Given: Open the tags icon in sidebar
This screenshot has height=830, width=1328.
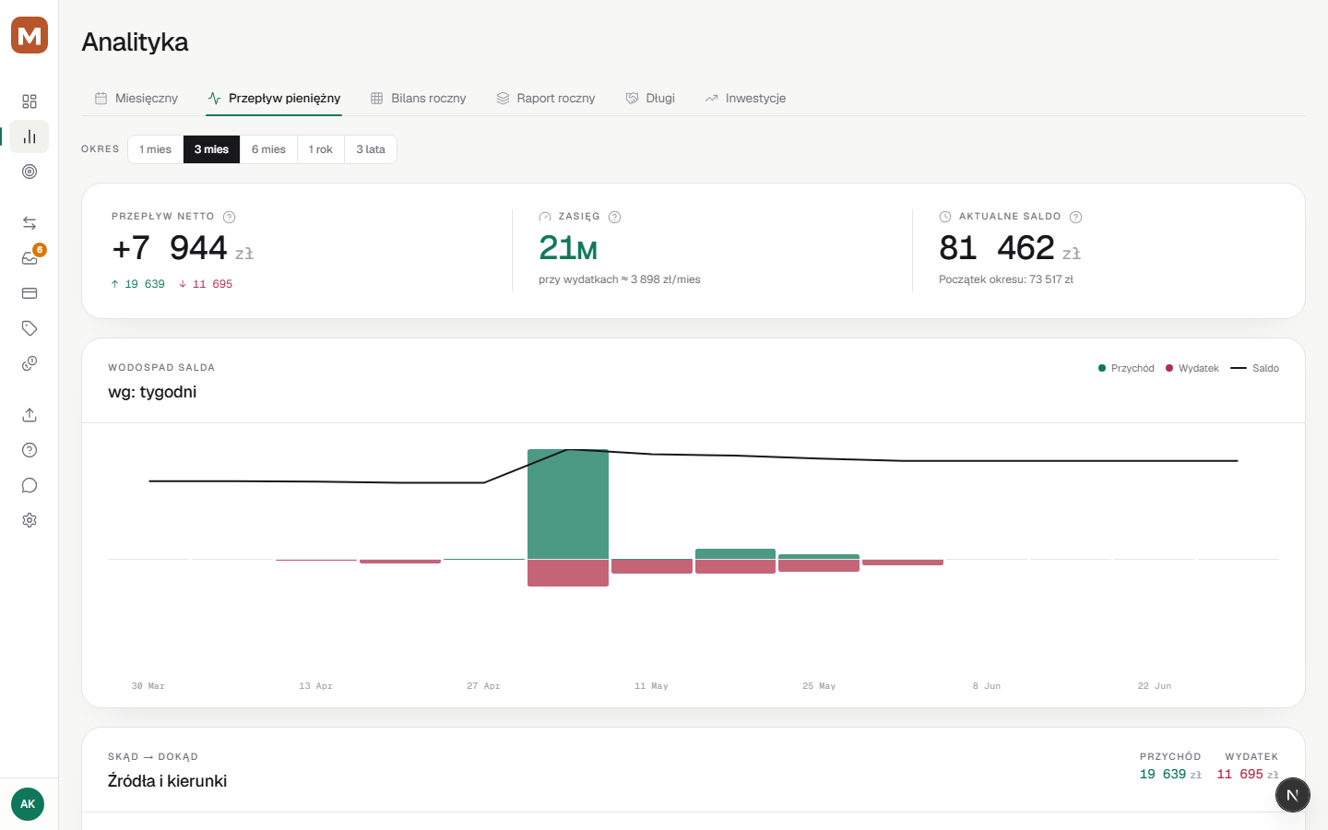Looking at the screenshot, I should coord(30,328).
